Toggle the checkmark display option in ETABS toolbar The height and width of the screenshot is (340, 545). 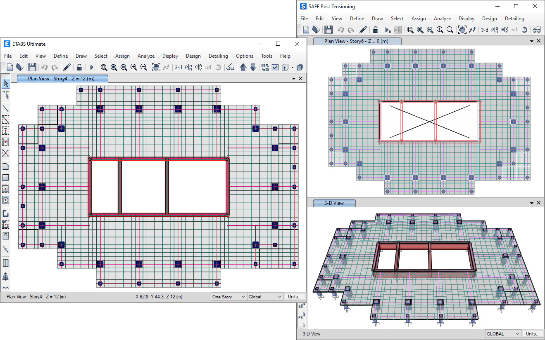[x=275, y=67]
